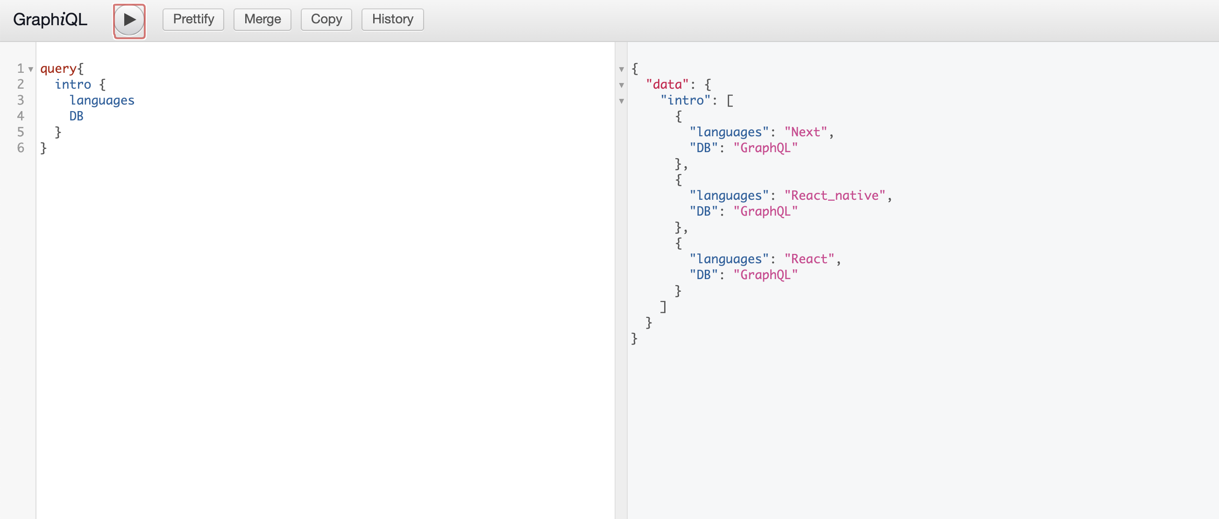Click line number 5 in the gutter
Screen dimensions: 1219x519
pyautogui.click(x=21, y=132)
